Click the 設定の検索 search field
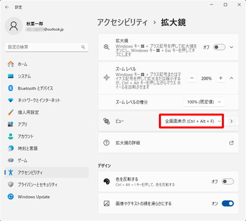246x221 pixels. point(47,47)
